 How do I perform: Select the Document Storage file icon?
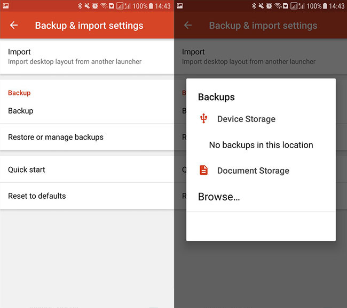pos(203,170)
